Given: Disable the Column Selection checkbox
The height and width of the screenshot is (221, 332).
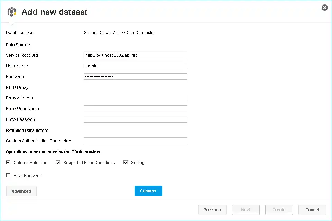Looking at the screenshot, I should pyautogui.click(x=8, y=162).
